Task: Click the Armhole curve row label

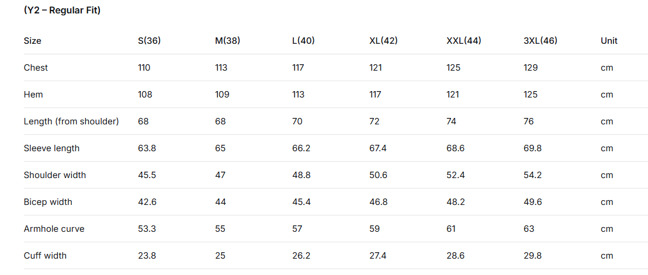Action: (54, 229)
